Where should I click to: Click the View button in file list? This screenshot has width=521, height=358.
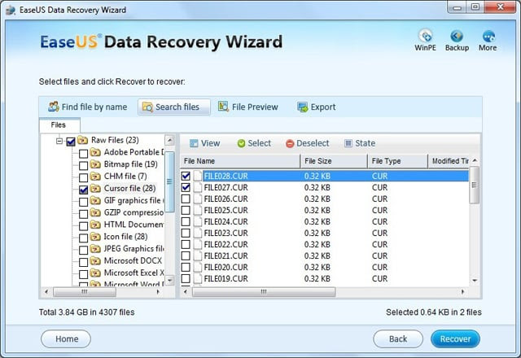tap(204, 143)
